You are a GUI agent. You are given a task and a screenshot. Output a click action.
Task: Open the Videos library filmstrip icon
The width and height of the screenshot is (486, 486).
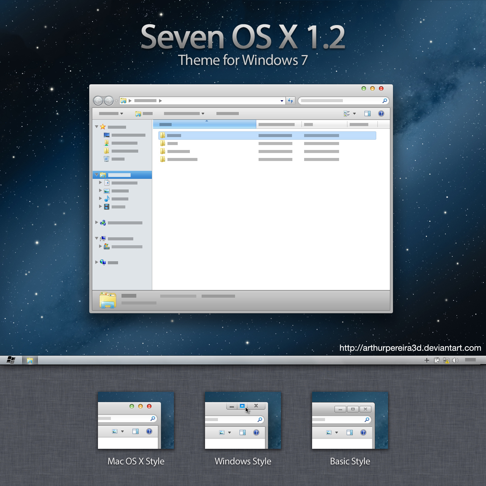(x=107, y=207)
